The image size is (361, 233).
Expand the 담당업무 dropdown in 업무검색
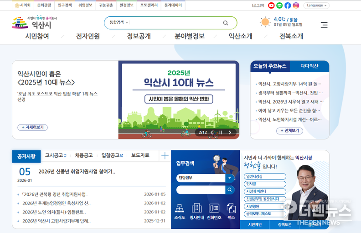point(230,178)
